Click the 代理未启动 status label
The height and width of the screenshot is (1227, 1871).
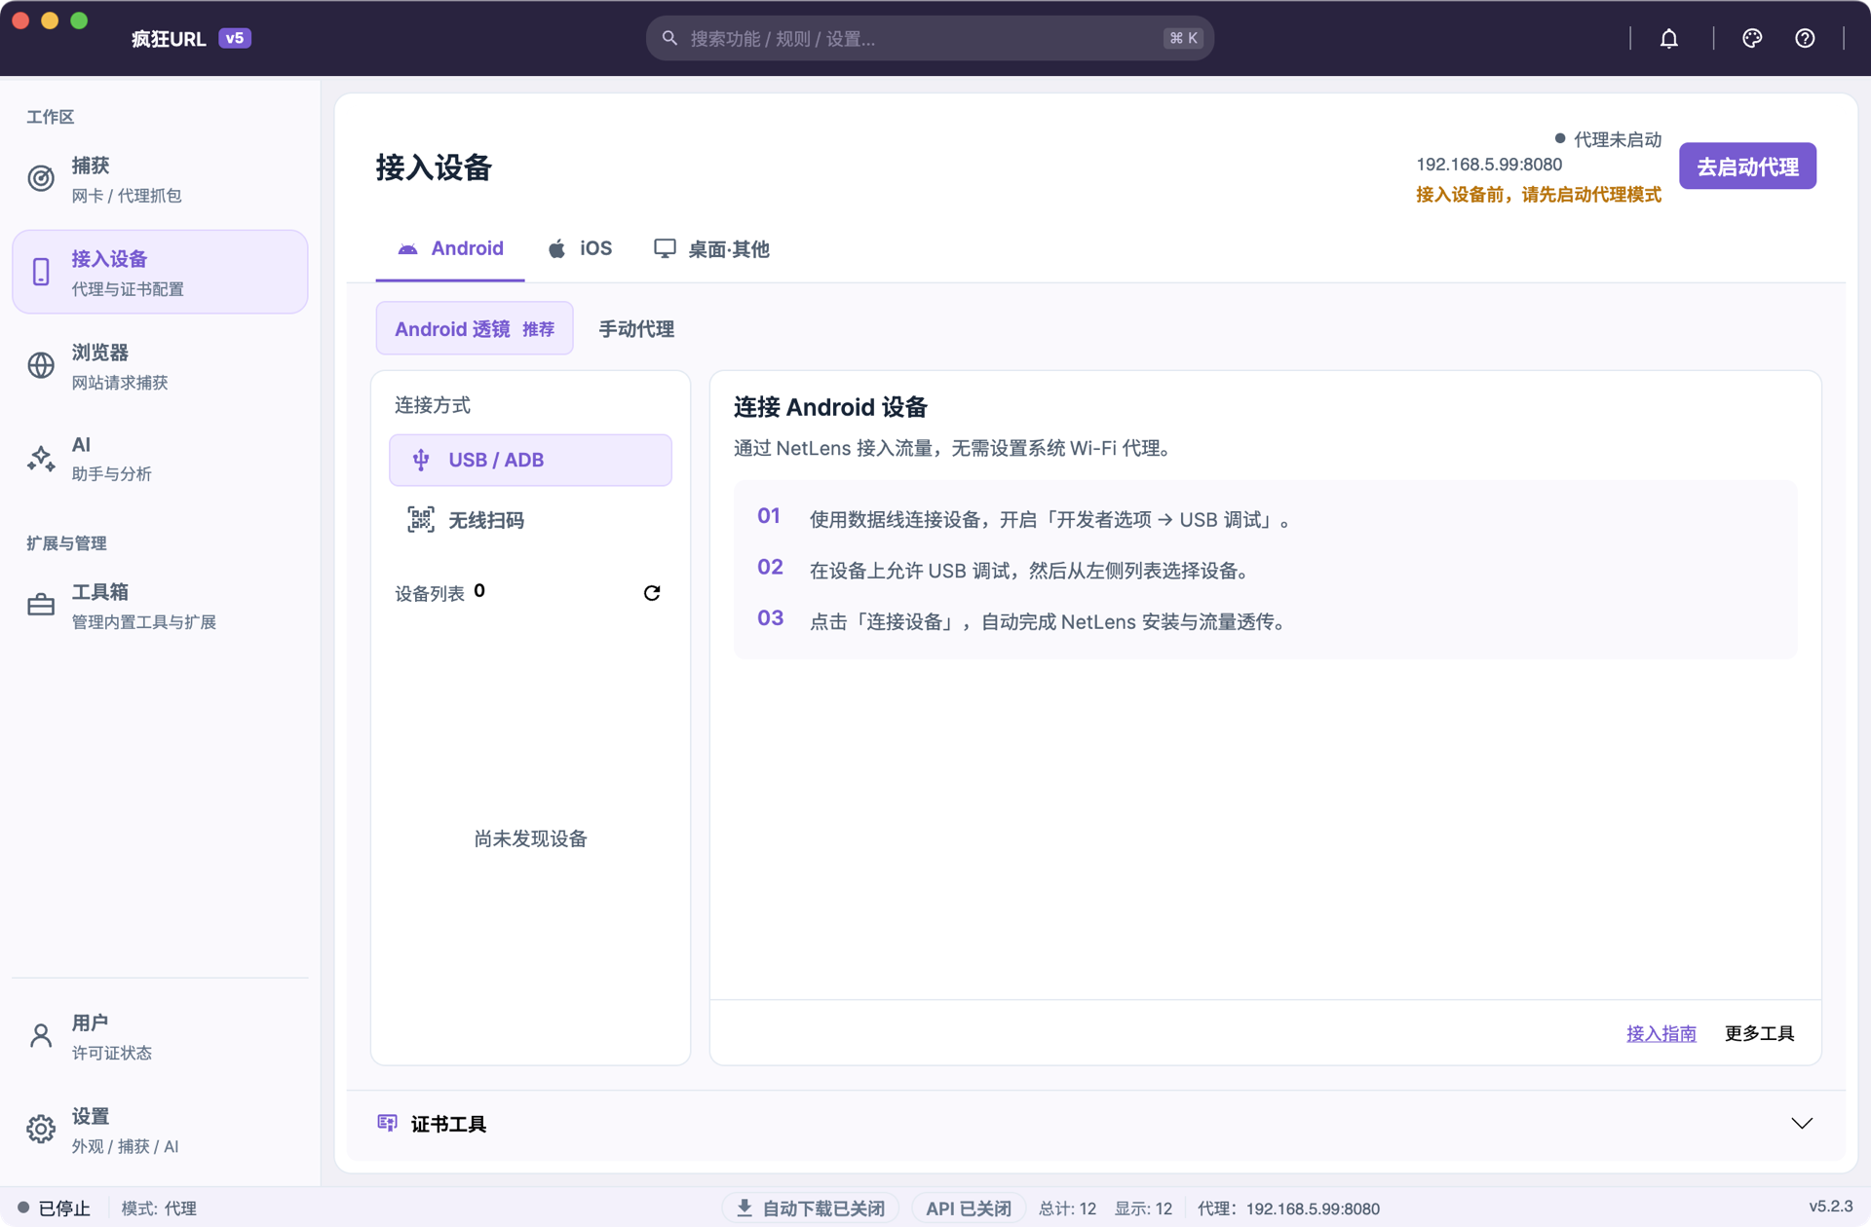(x=1608, y=139)
